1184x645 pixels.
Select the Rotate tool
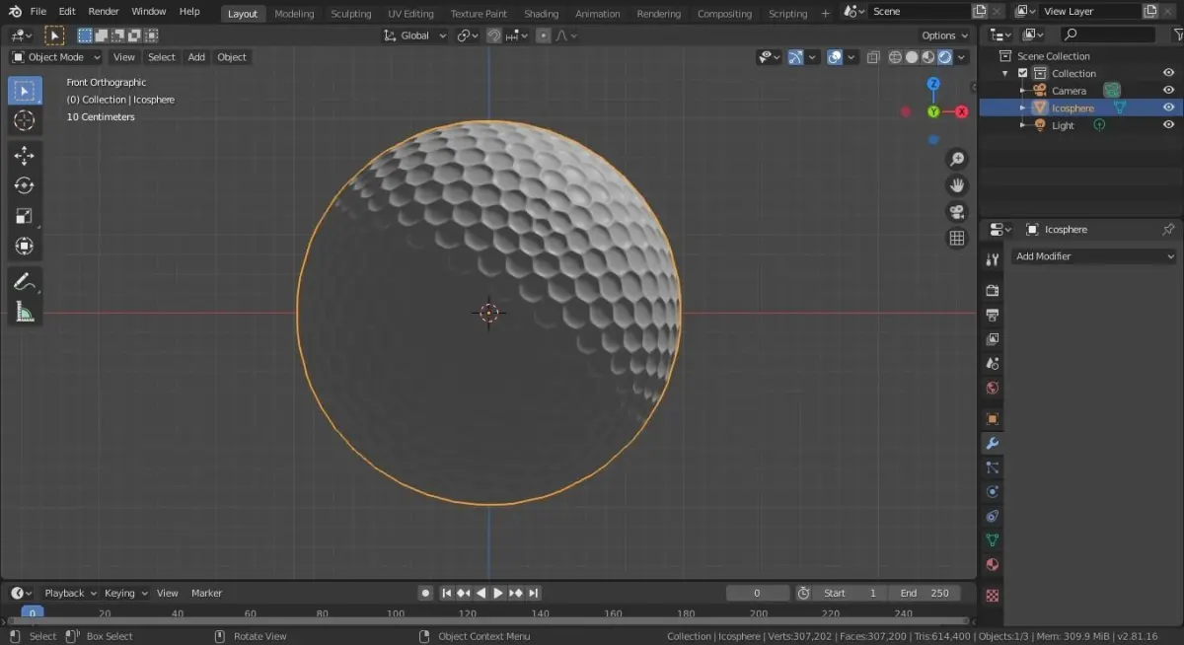point(25,185)
